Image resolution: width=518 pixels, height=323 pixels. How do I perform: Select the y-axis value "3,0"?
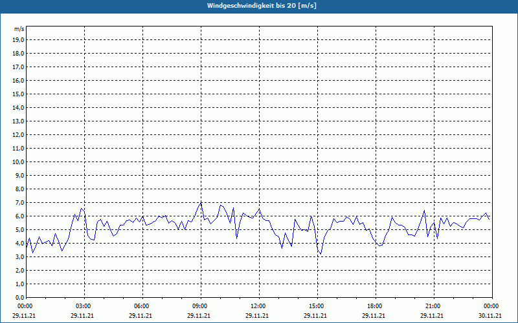pyautogui.click(x=19, y=256)
